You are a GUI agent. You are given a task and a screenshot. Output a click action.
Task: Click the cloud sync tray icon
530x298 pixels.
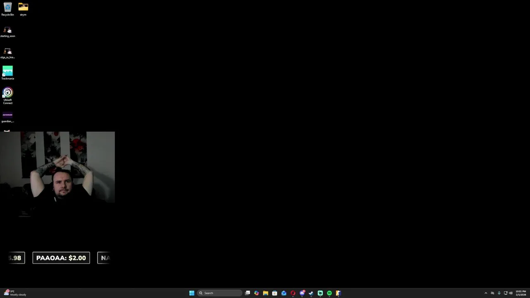pyautogui.click(x=492, y=293)
